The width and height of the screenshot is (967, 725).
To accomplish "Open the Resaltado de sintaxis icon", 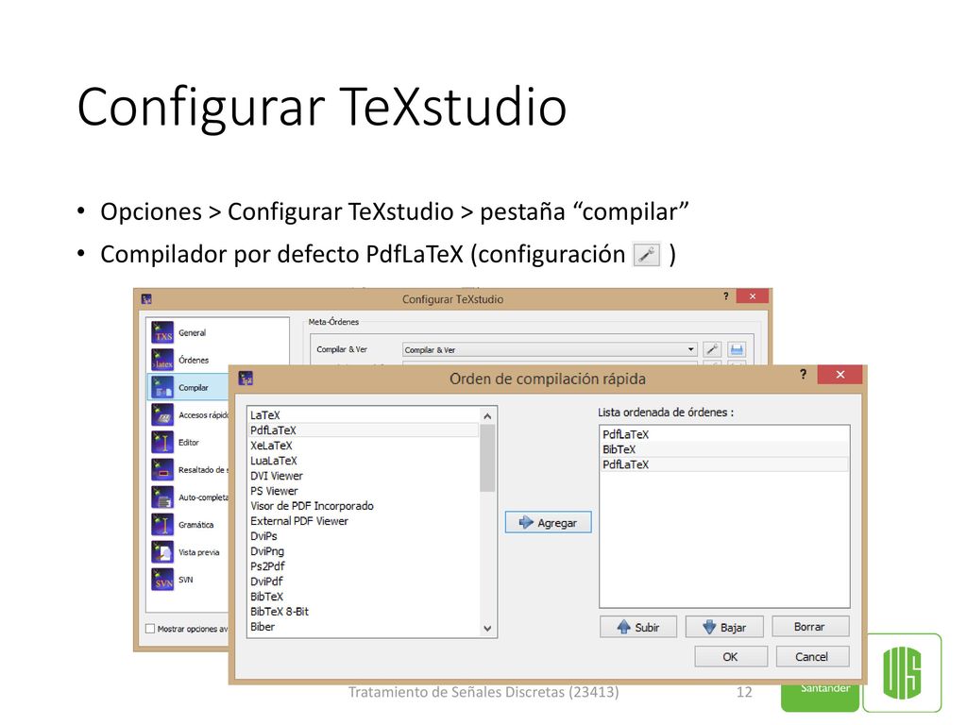I will pos(162,470).
